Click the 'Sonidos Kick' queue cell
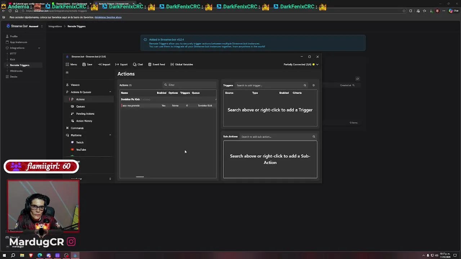The width and height of the screenshot is (461, 259). 205,105
